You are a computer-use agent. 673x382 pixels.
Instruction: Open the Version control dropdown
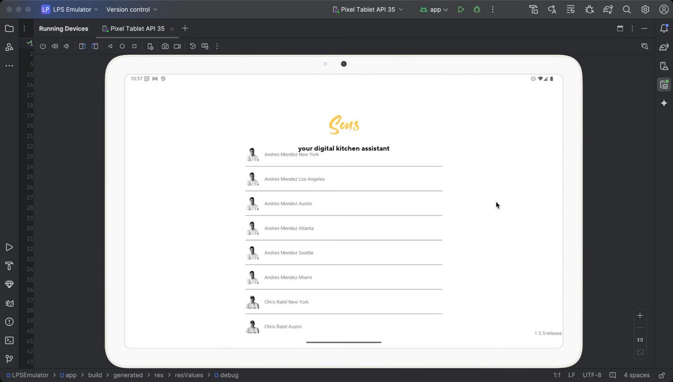(x=132, y=9)
